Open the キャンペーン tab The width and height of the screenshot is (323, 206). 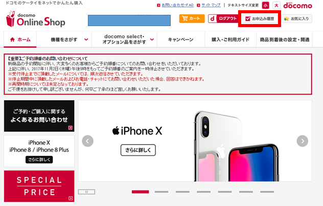click(181, 39)
